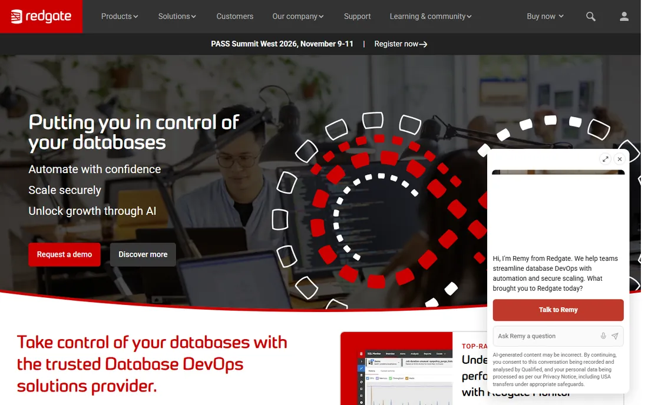
Task: Click PASS Summit West 2026 banner text
Action: click(x=282, y=44)
